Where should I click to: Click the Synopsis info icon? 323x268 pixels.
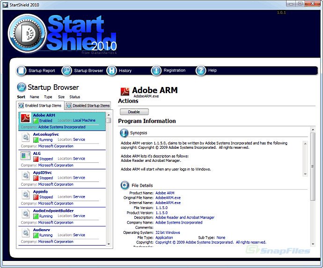click(124, 133)
